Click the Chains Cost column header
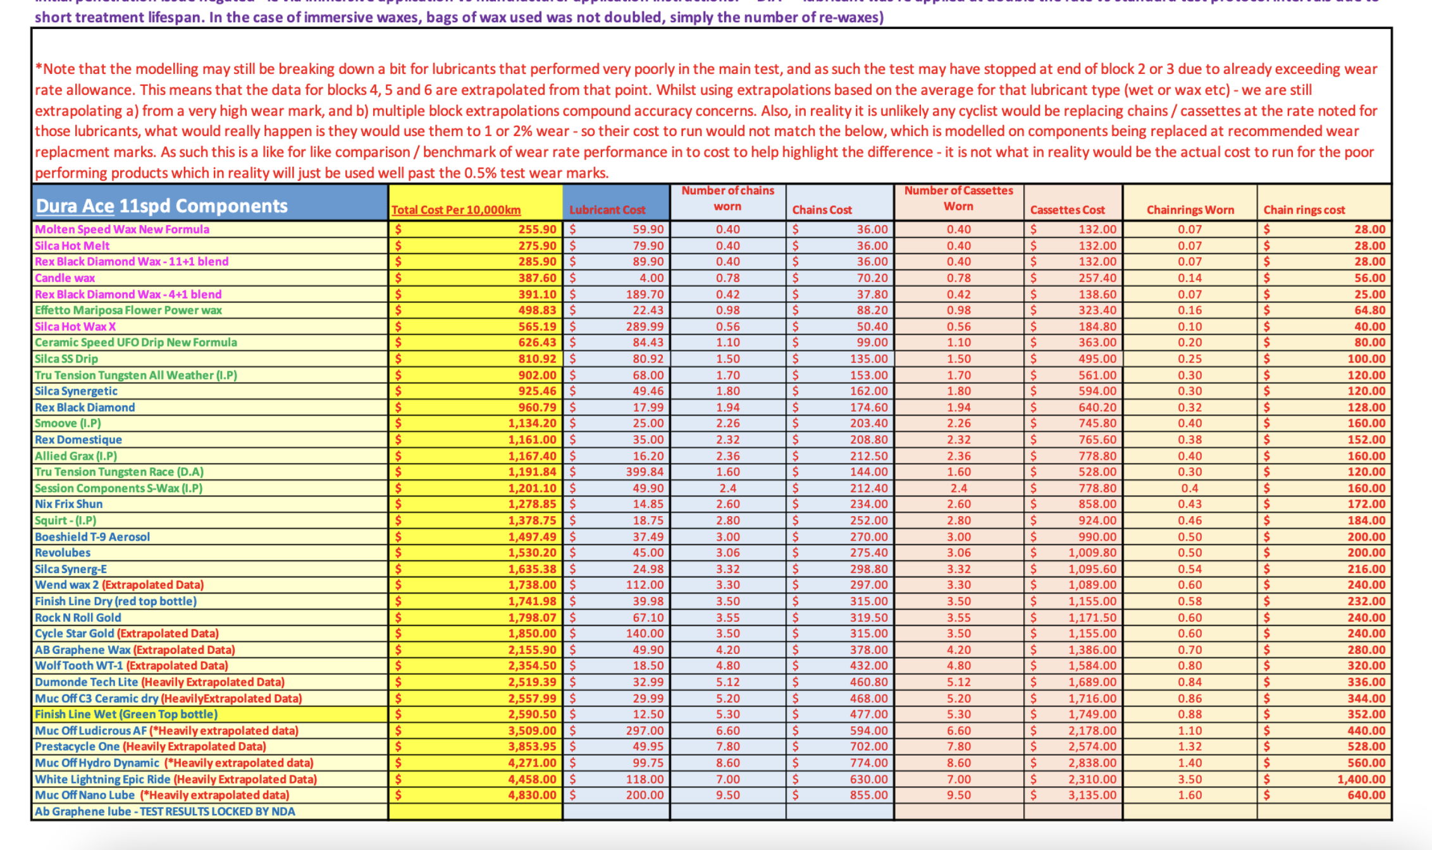Viewport: 1432px width, 850px height. point(822,210)
